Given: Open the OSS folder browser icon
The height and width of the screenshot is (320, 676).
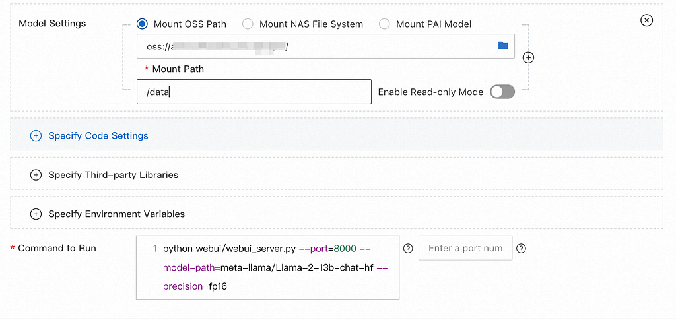Looking at the screenshot, I should 503,46.
